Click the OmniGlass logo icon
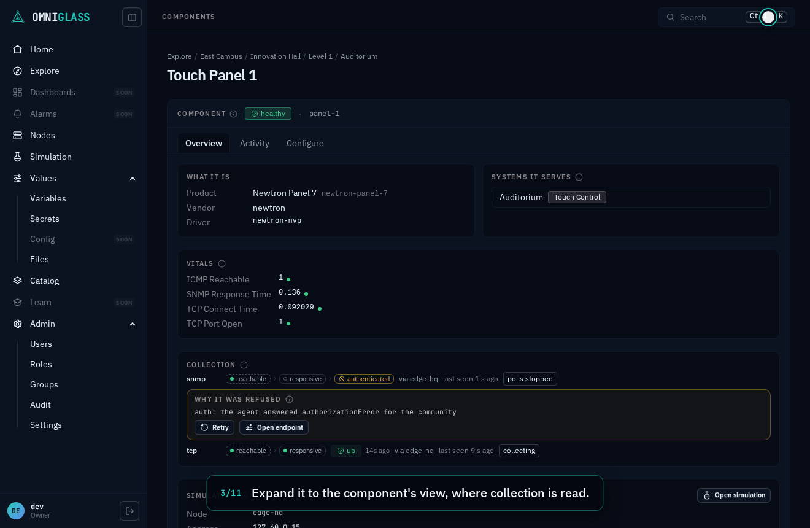The height and width of the screenshot is (528, 810). pyautogui.click(x=18, y=17)
